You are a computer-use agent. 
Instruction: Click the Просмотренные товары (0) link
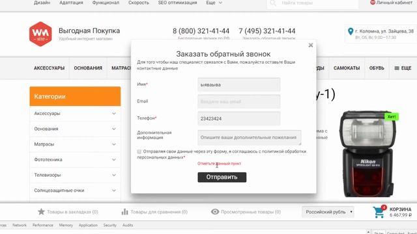pos(251,212)
